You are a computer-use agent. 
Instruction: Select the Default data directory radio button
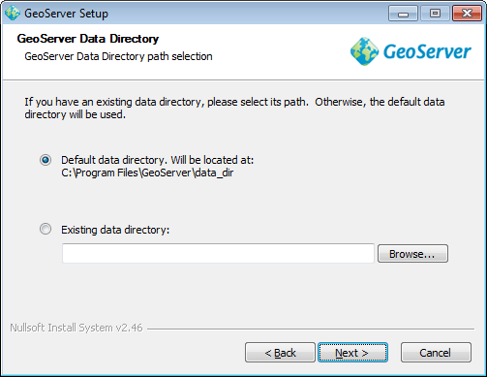(x=46, y=160)
